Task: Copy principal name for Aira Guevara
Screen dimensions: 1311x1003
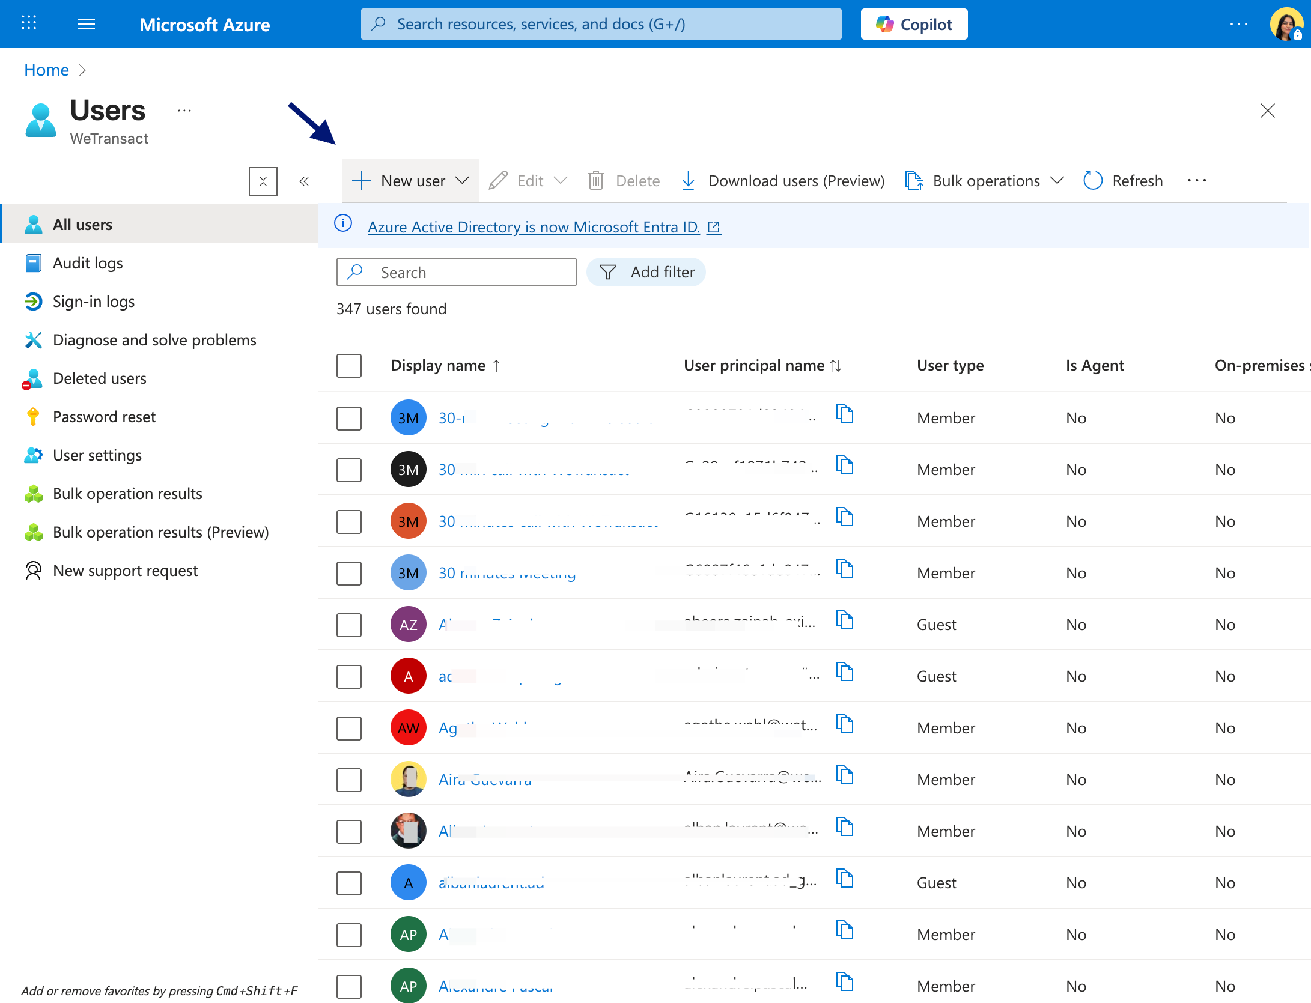Action: click(845, 775)
